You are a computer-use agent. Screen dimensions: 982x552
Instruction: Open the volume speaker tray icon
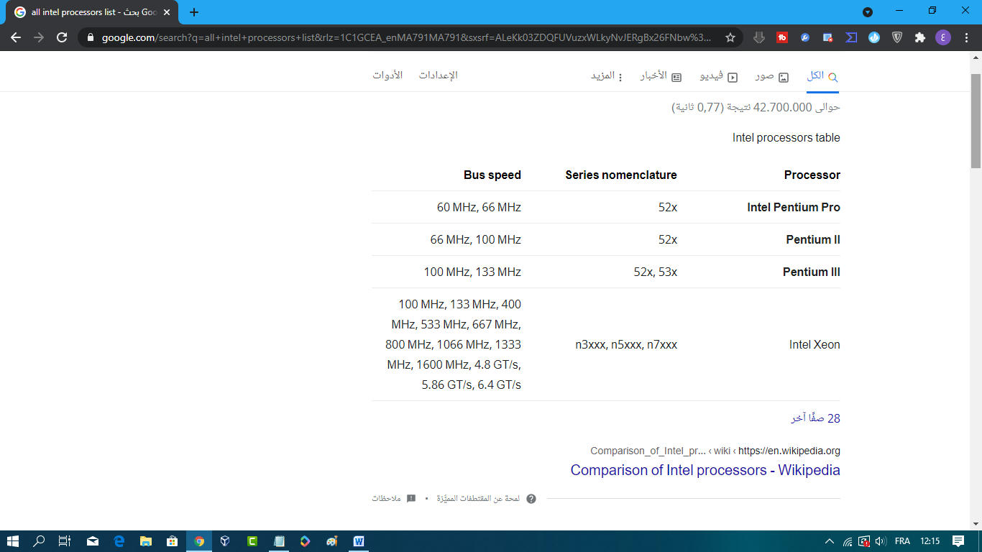pyautogui.click(x=881, y=541)
